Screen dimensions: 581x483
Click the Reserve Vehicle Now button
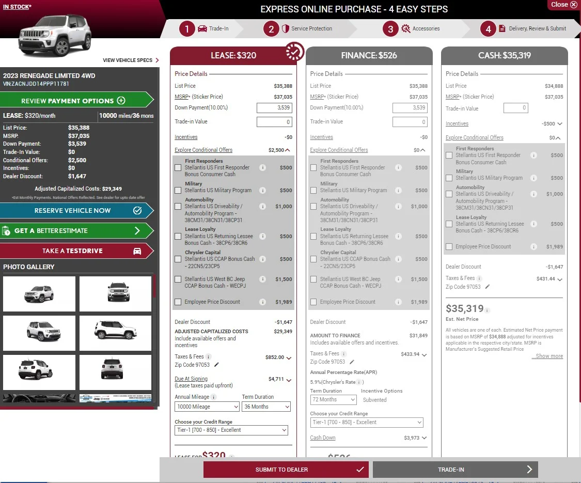(77, 211)
